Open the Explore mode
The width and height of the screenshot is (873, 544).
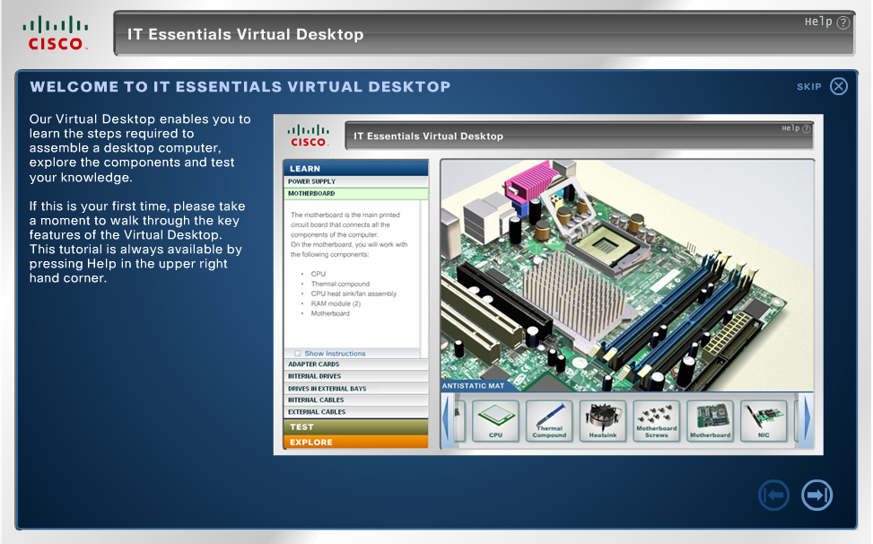pos(355,442)
